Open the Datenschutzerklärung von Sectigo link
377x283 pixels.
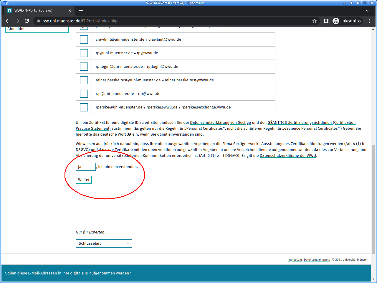pyautogui.click(x=220, y=123)
